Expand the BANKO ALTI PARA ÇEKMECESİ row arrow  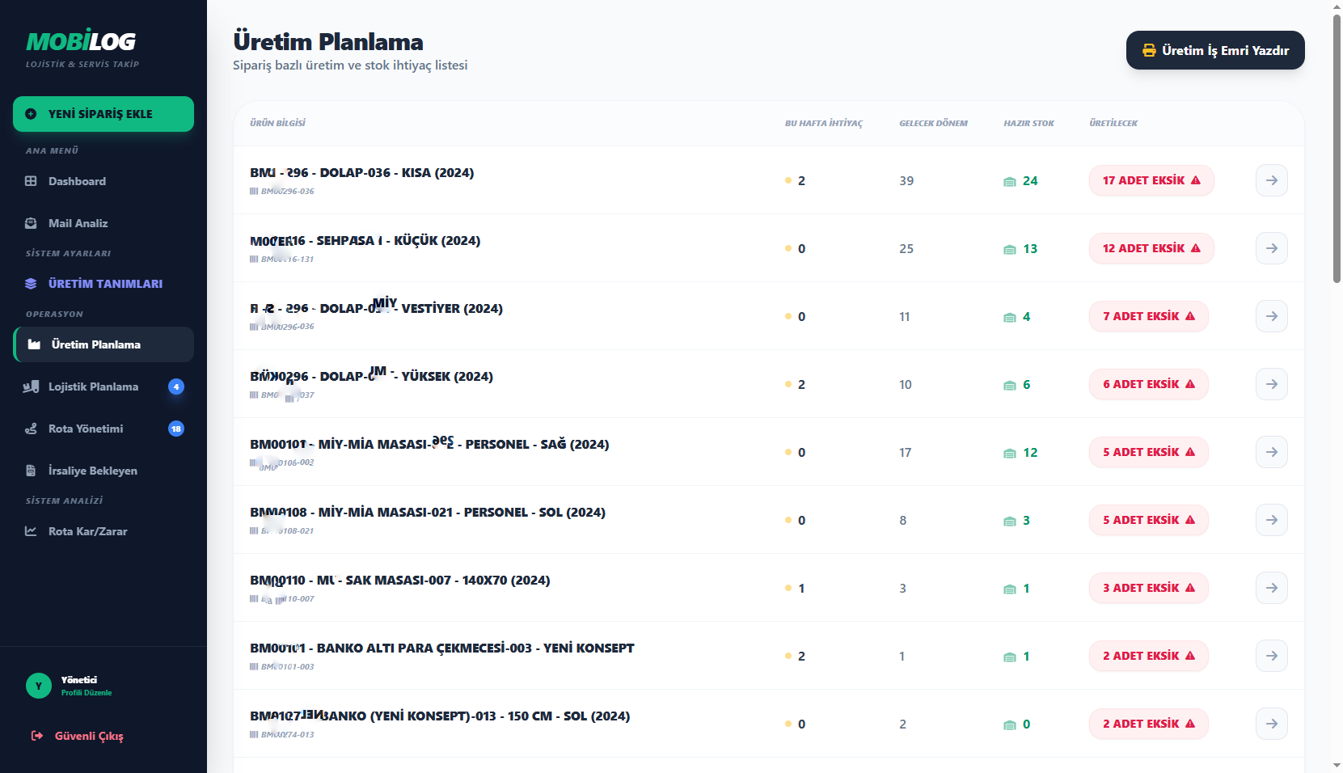(1271, 656)
